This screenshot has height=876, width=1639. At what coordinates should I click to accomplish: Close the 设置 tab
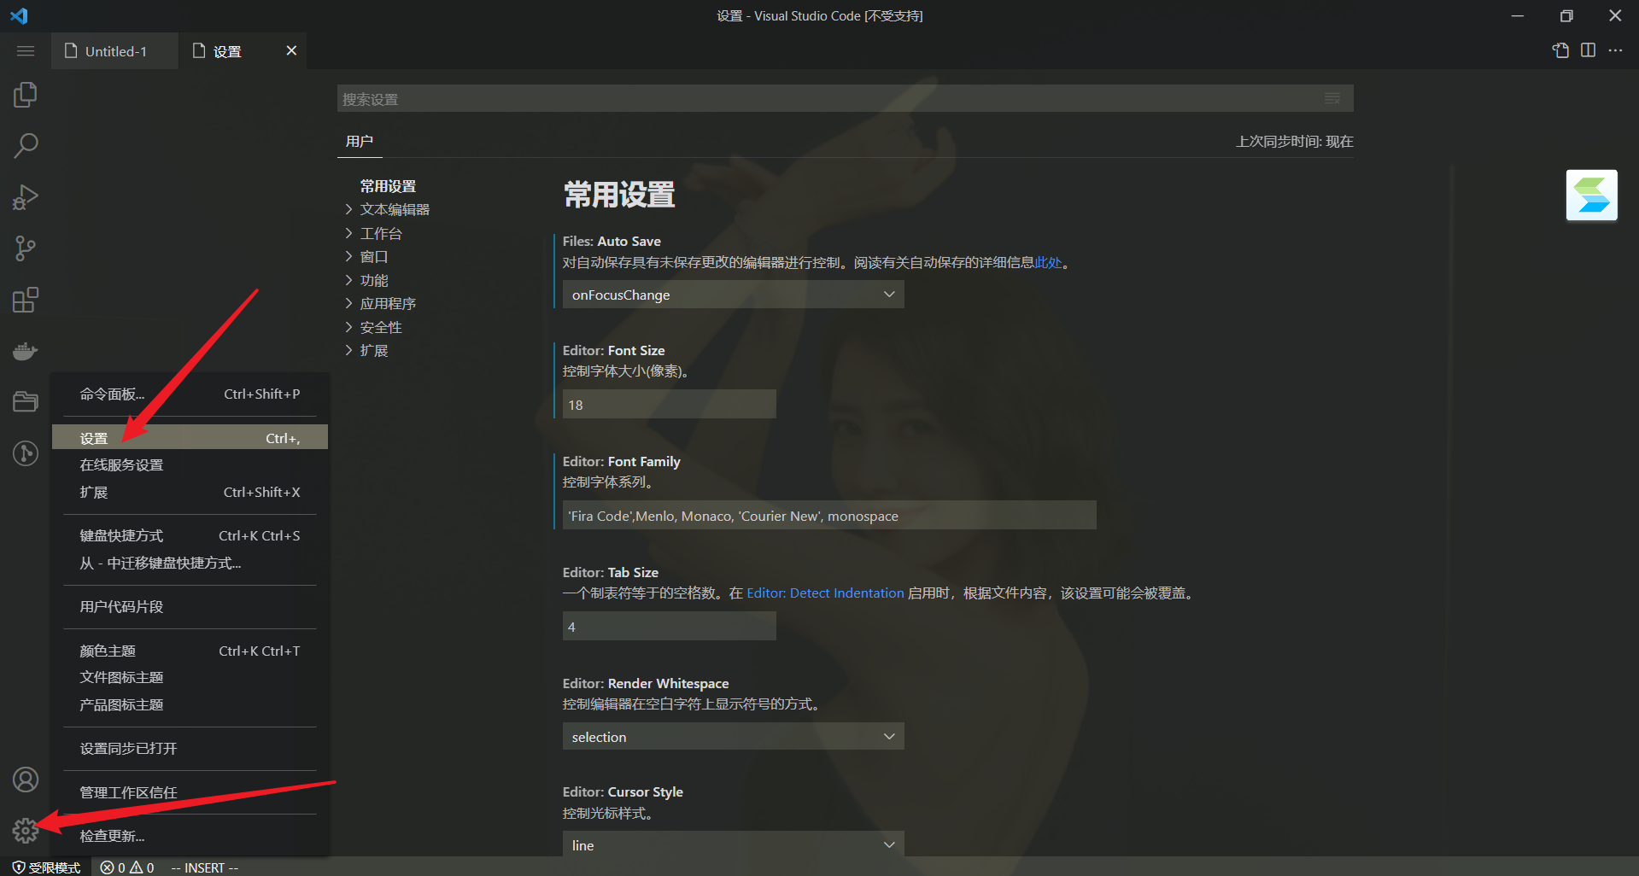pos(291,50)
